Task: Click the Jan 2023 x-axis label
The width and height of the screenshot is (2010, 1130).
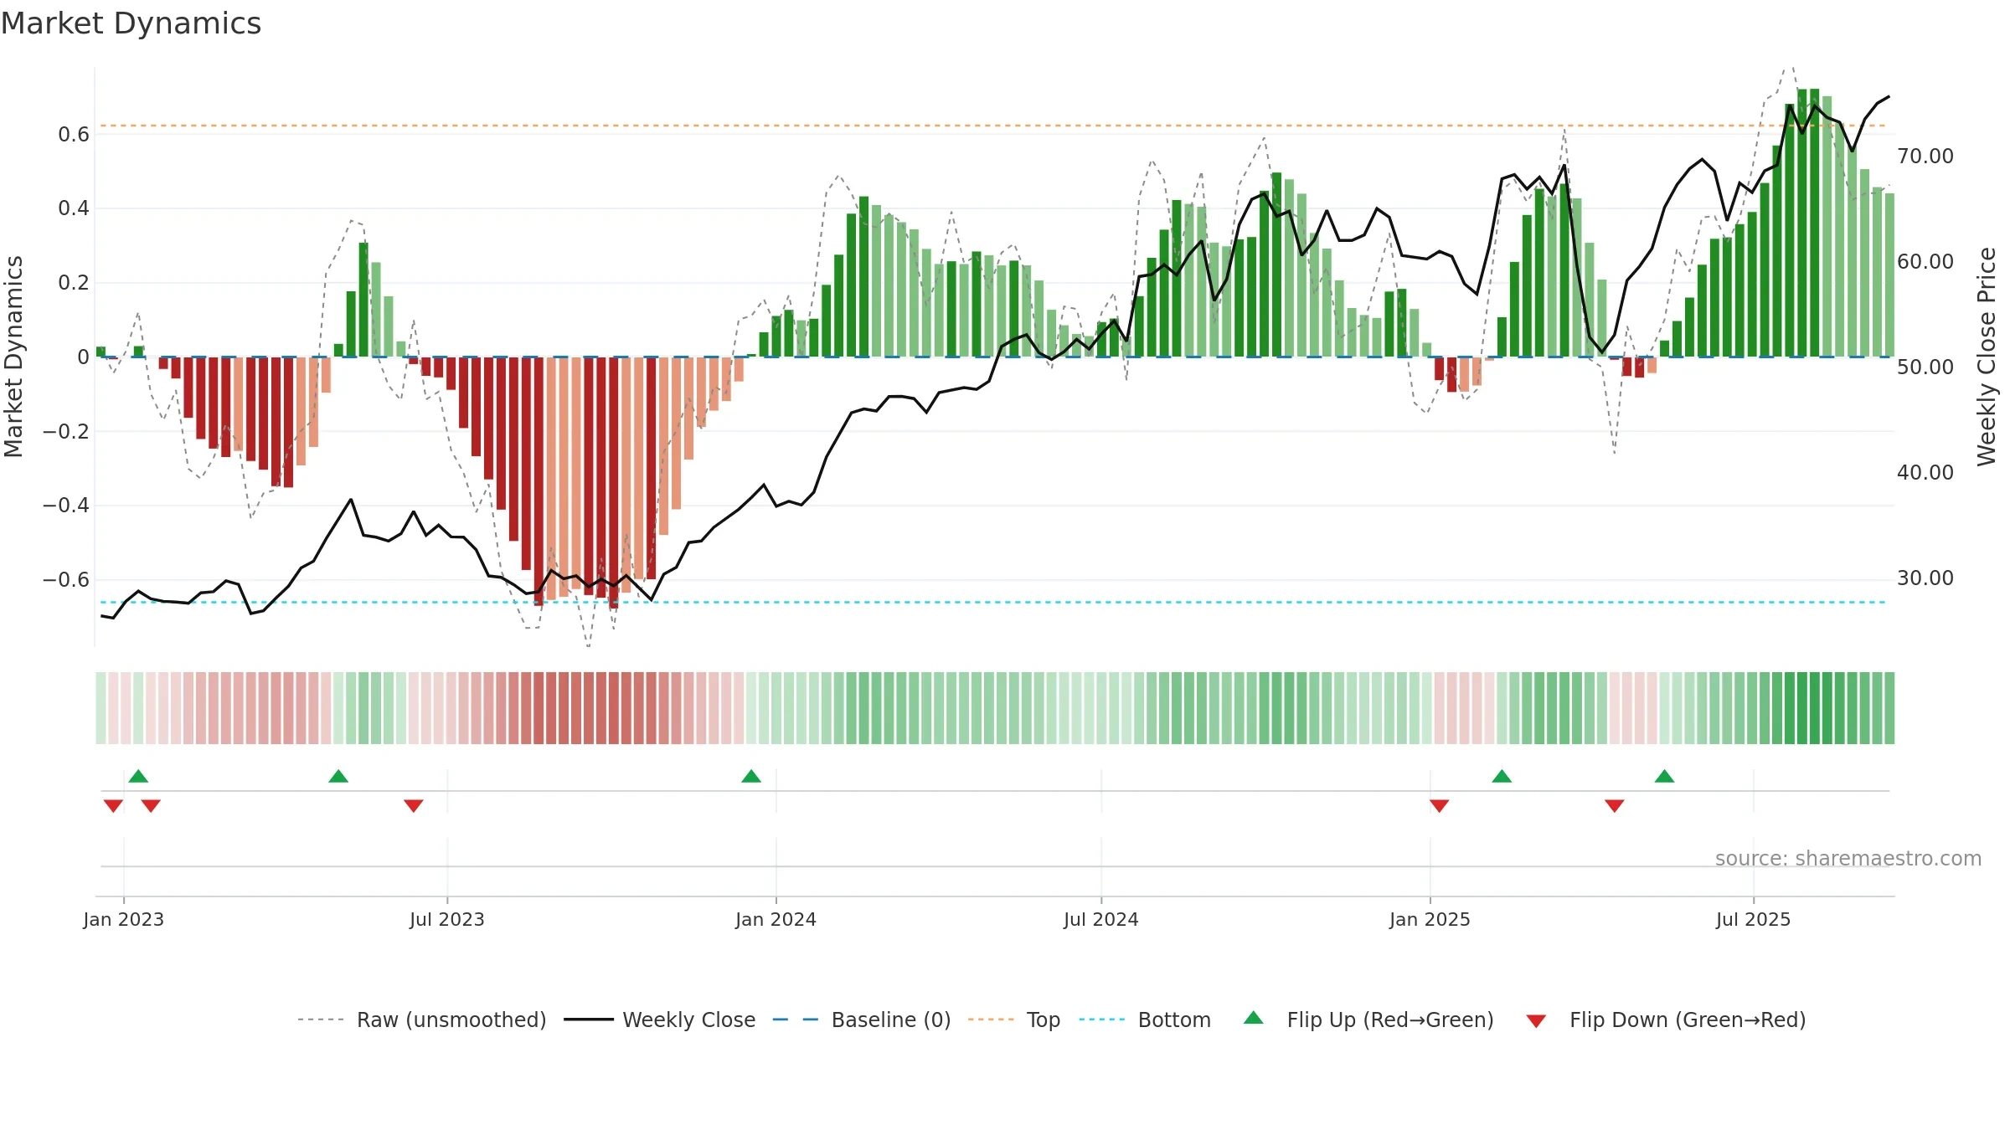Action: [124, 919]
